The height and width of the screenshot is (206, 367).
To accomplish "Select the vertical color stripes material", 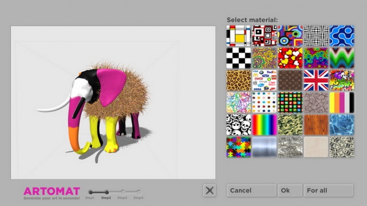I will click(342, 102).
